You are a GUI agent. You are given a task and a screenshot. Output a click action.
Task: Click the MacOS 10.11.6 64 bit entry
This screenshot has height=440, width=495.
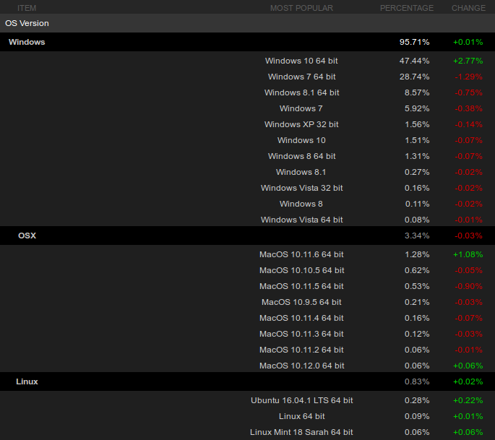(301, 254)
